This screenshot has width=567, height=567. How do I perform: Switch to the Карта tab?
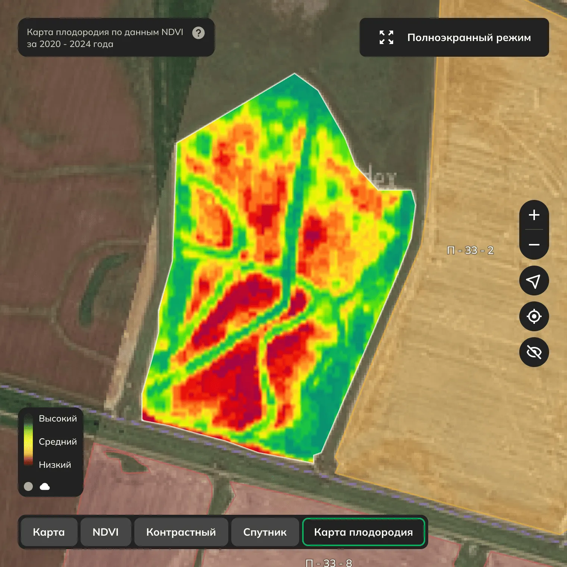(x=49, y=532)
